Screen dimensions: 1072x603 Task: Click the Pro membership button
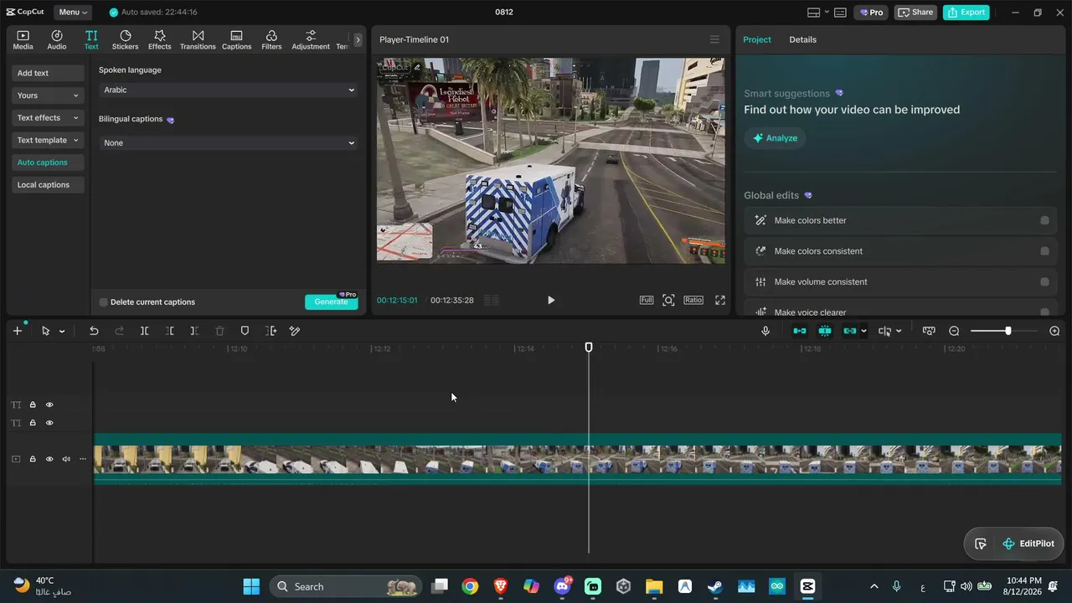[871, 13]
